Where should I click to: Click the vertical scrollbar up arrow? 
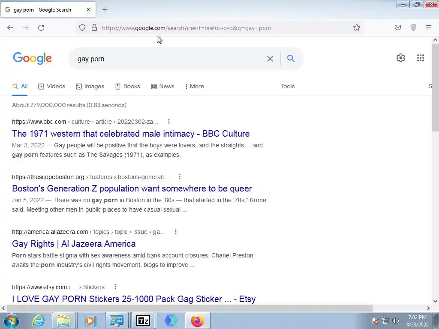point(436,40)
